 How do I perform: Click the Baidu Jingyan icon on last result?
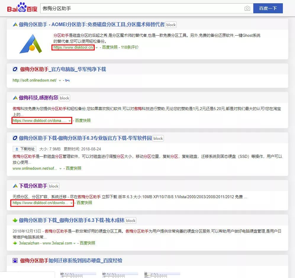14,260
